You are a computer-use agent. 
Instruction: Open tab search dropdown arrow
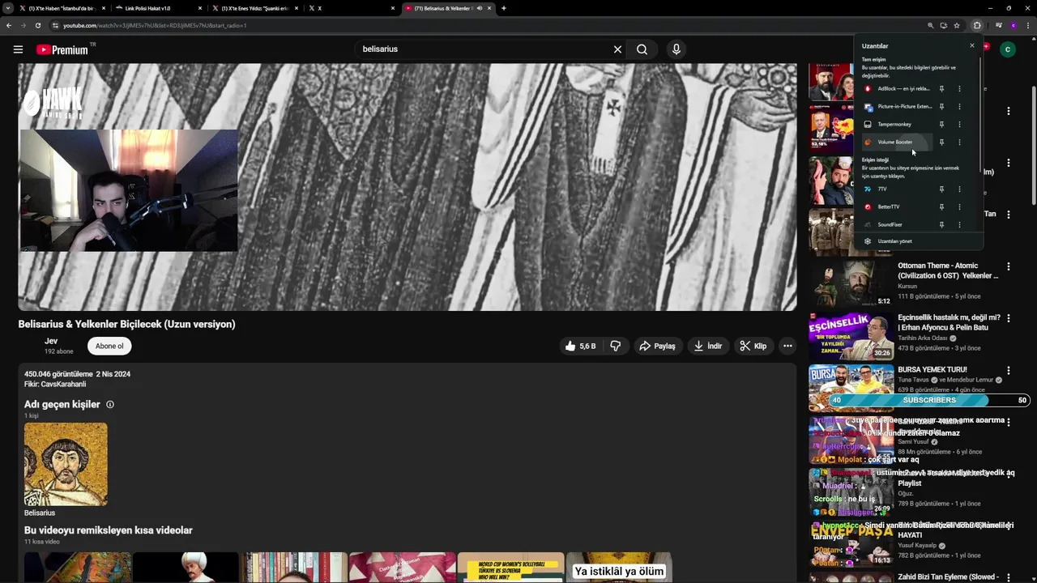tap(7, 8)
